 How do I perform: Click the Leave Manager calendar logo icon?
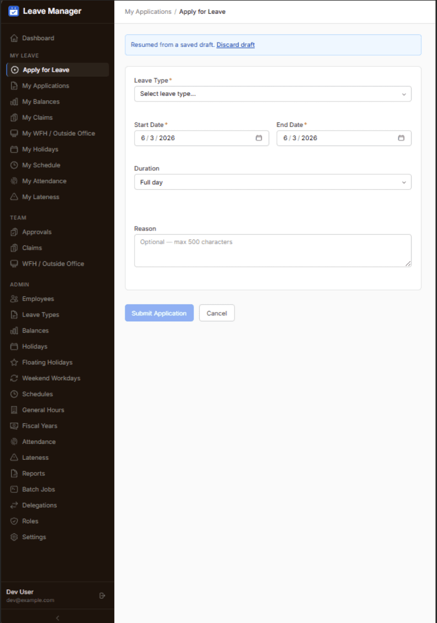(14, 11)
